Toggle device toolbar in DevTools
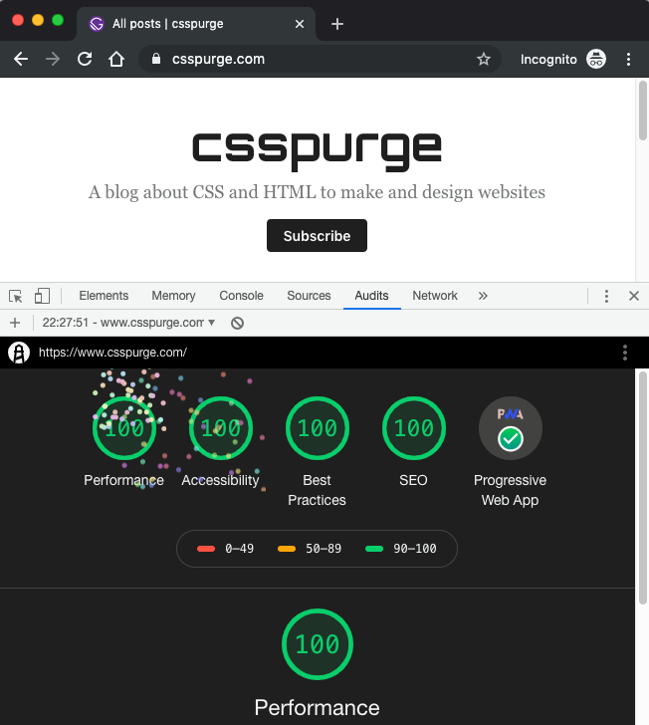This screenshot has width=649, height=725. (42, 296)
